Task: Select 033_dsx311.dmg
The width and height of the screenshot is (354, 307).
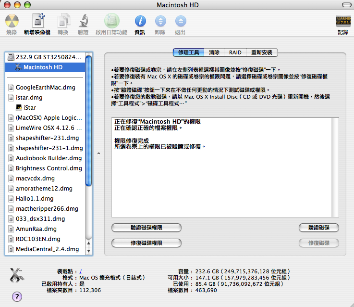Action: point(45,219)
